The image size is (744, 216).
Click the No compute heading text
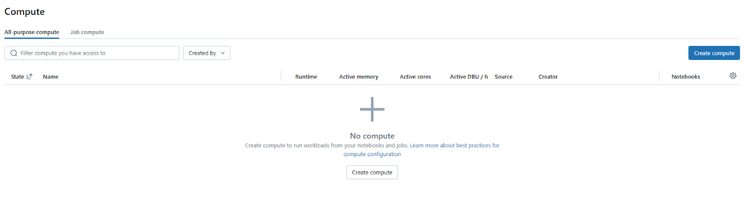point(372,136)
